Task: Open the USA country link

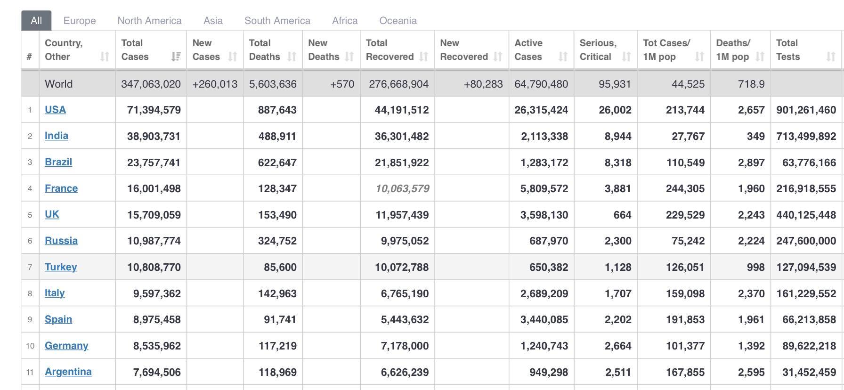Action: (x=55, y=110)
